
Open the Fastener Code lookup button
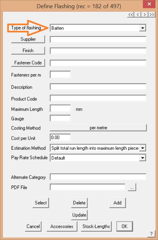[x=28, y=63]
